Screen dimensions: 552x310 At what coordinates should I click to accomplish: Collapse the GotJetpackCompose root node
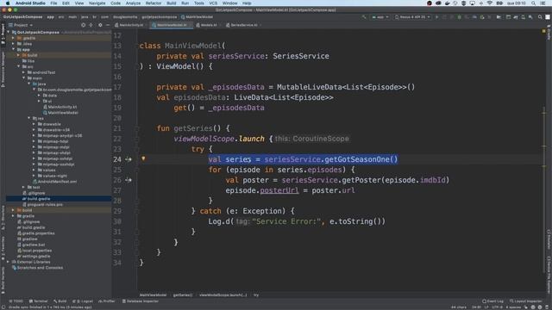click(x=9, y=32)
